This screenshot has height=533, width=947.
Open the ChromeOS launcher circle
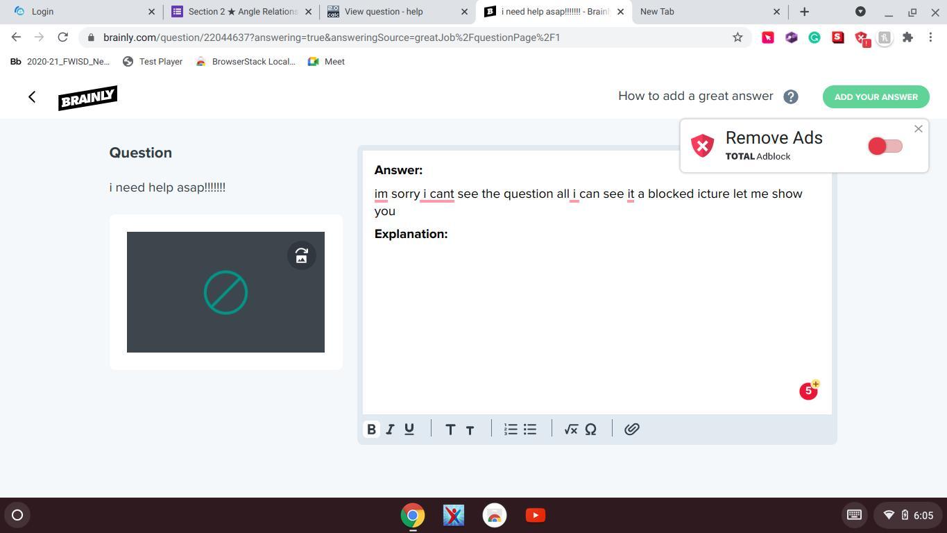pyautogui.click(x=17, y=515)
